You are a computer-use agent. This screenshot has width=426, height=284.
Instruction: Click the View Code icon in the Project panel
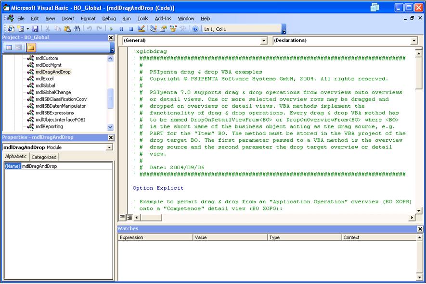tap(9, 48)
